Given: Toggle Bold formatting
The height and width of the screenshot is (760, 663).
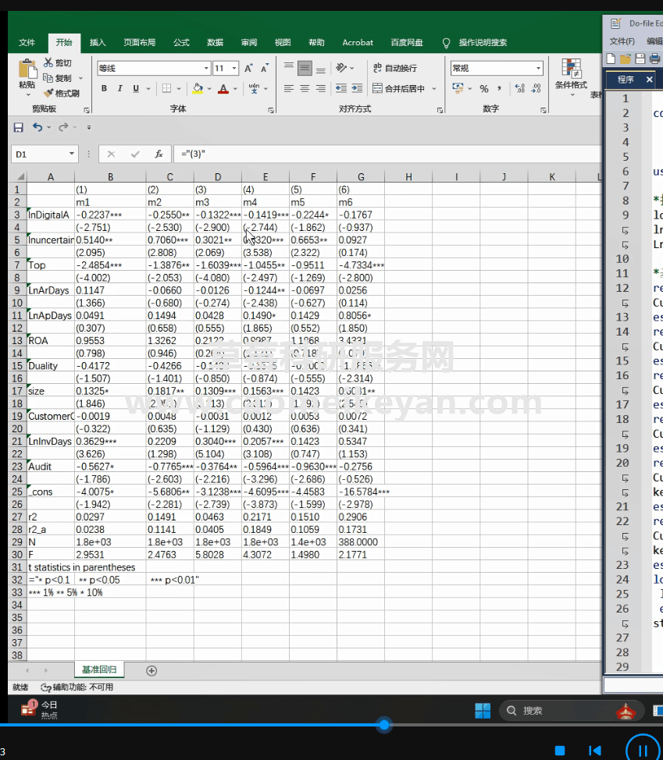Looking at the screenshot, I should tap(104, 88).
